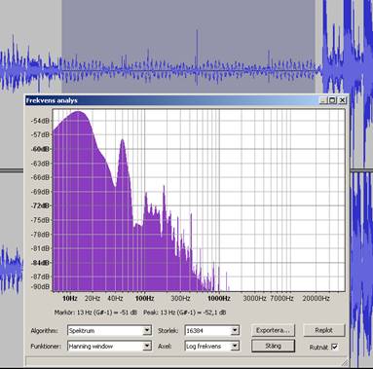Screen dimensions: 373x369
Task: Click the highest spectrum hump near 13Hz
Action: click(78, 115)
